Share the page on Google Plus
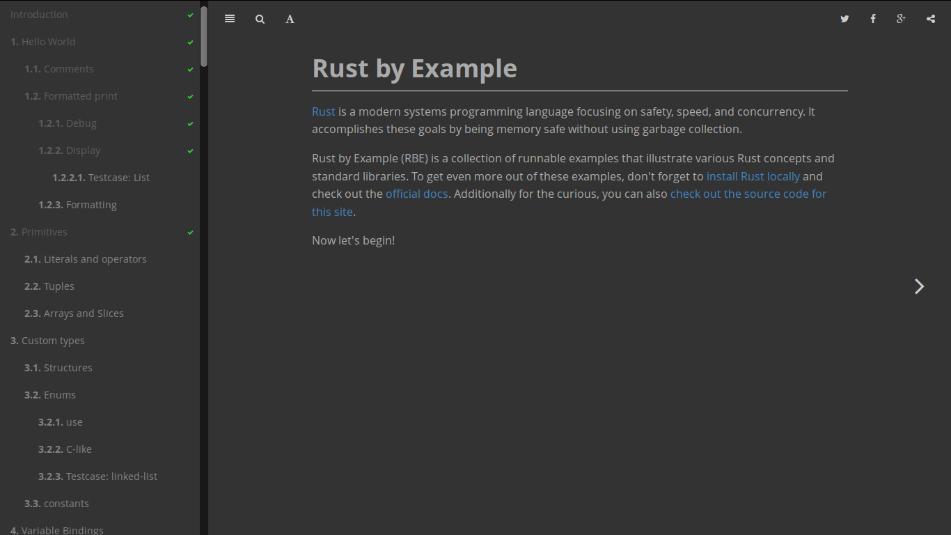Viewport: 951px width, 535px height. [x=901, y=19]
